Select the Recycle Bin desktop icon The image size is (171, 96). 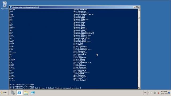(5, 5)
